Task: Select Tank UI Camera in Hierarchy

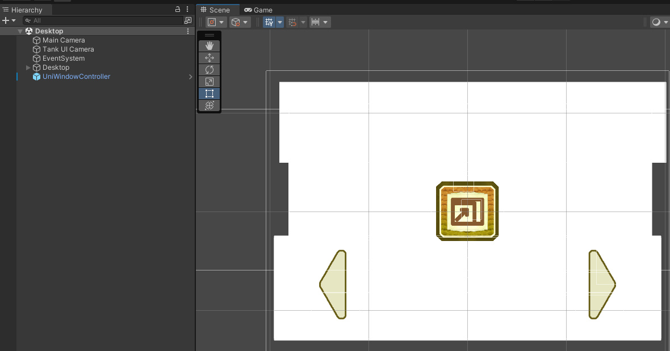Action: click(68, 49)
